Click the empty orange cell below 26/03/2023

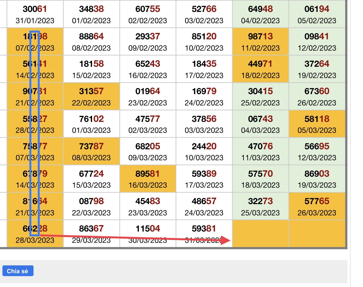317,234
